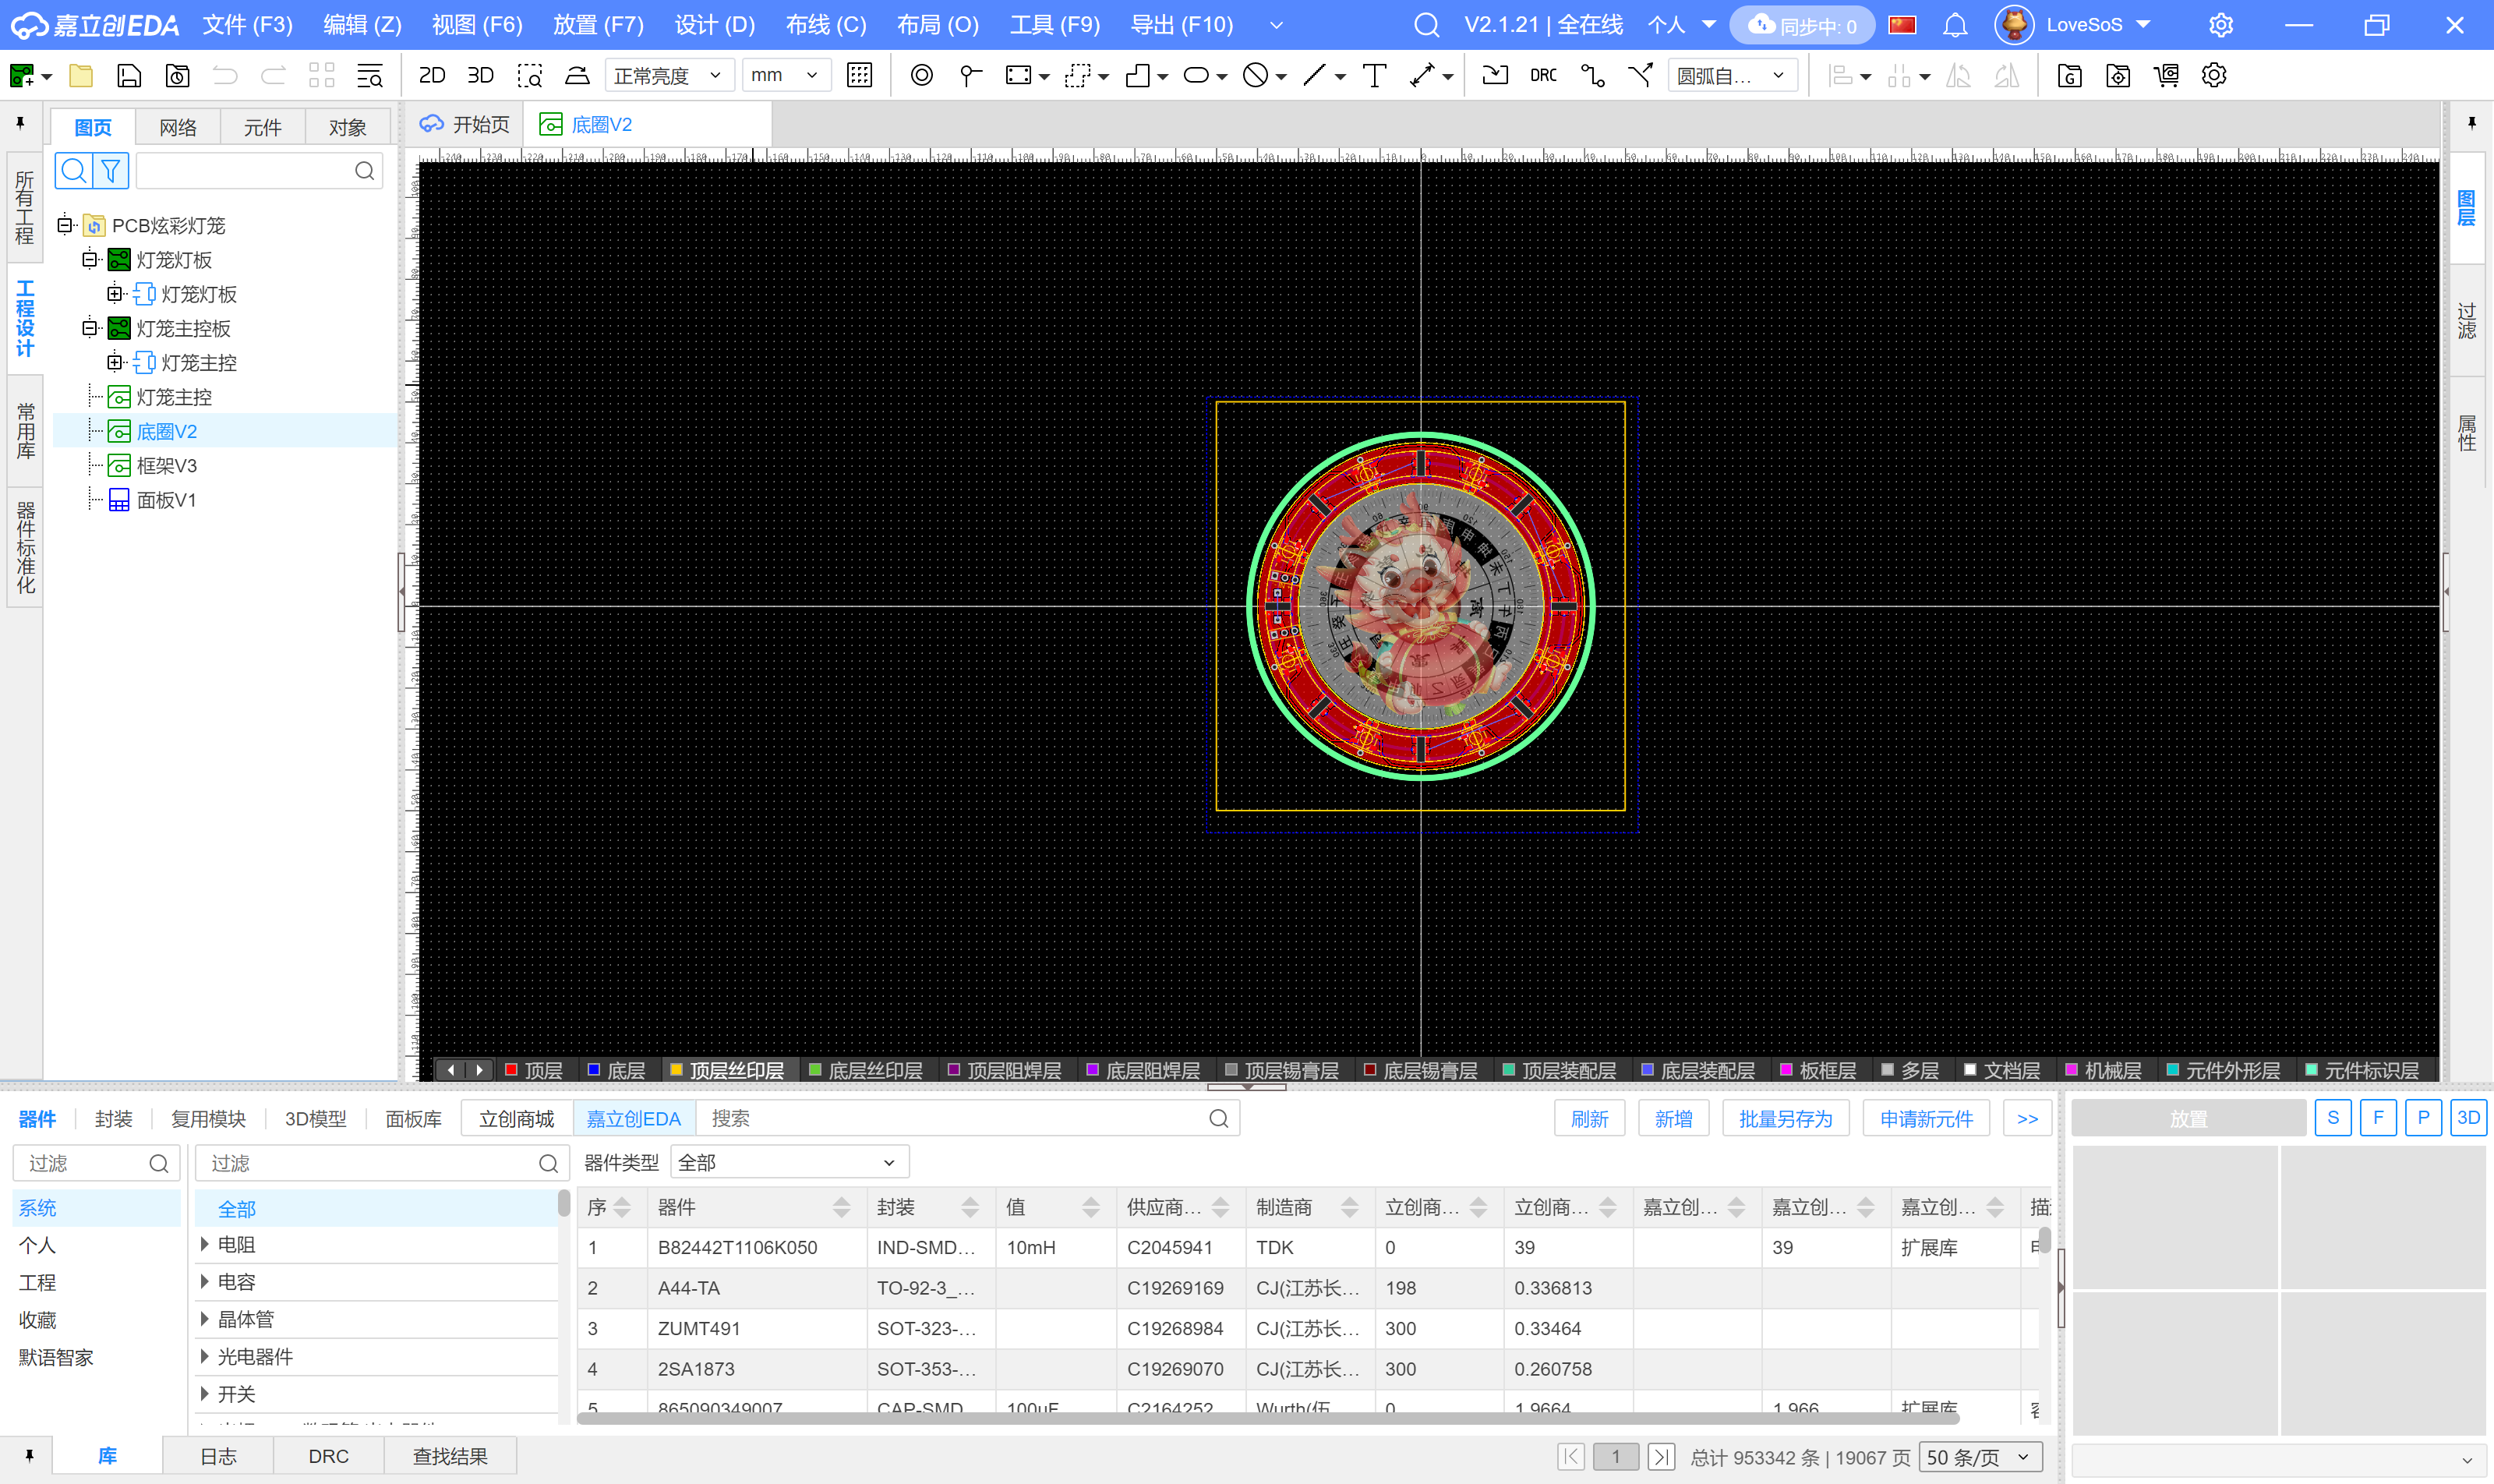Open the 正常亮度 brightness dropdown
This screenshot has height=1484, width=2494.
[669, 75]
